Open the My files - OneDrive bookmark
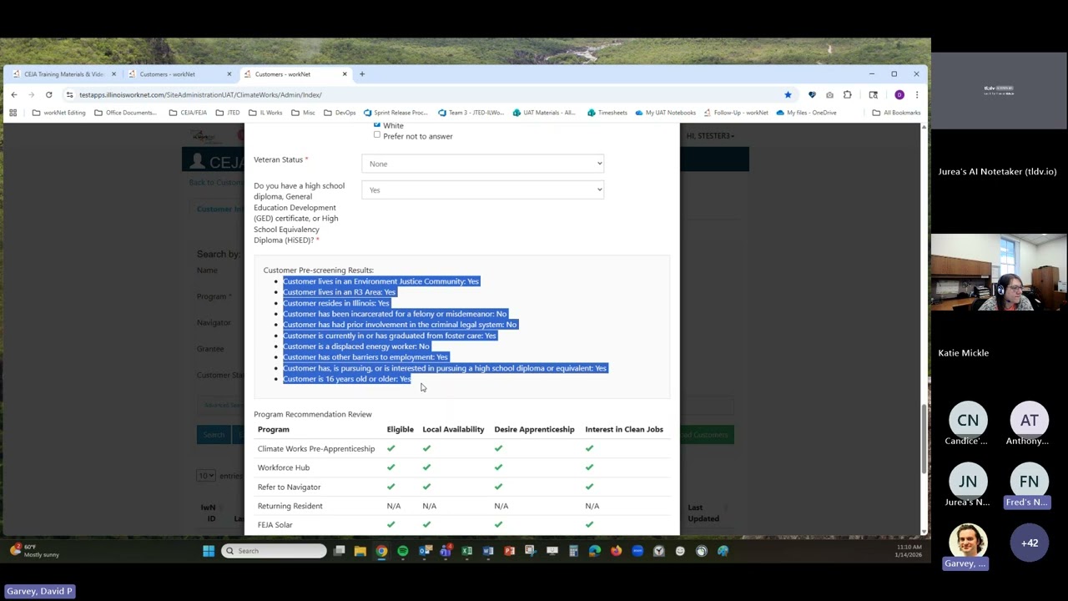 click(x=806, y=113)
